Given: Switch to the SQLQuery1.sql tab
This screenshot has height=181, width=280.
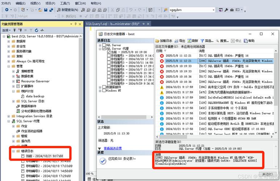Looking at the screenshot, I should [112, 24].
